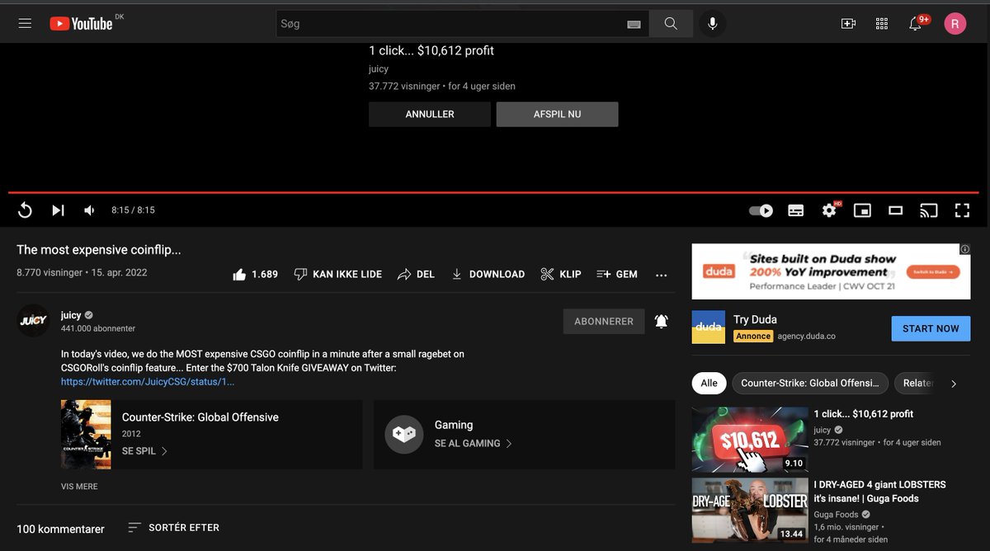The width and height of the screenshot is (990, 551).
Task: Open the create video icon
Action: (x=848, y=24)
